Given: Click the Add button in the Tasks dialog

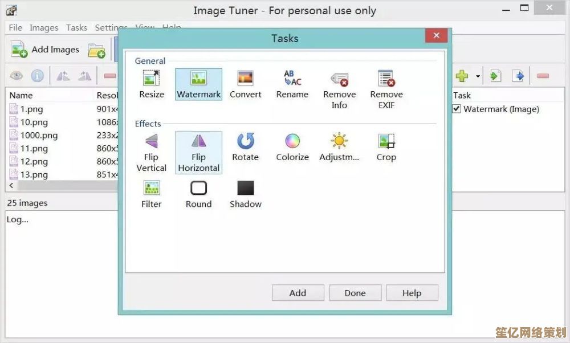Looking at the screenshot, I should pyautogui.click(x=298, y=293).
